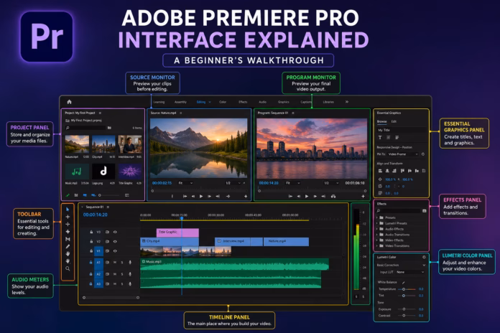Open the 1/2 resolution dropdown in Program monitor

click(331, 183)
